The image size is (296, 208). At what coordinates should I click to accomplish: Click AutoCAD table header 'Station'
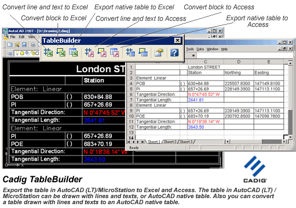(x=94, y=80)
